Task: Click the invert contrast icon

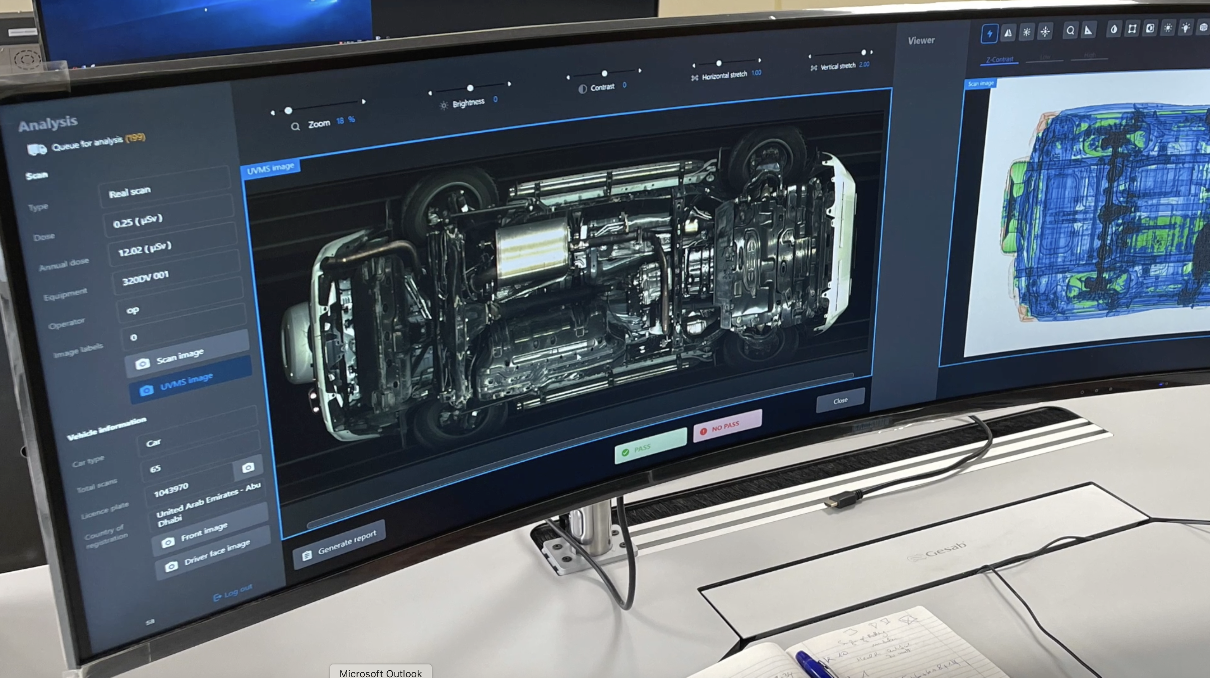Action: coord(1150,28)
